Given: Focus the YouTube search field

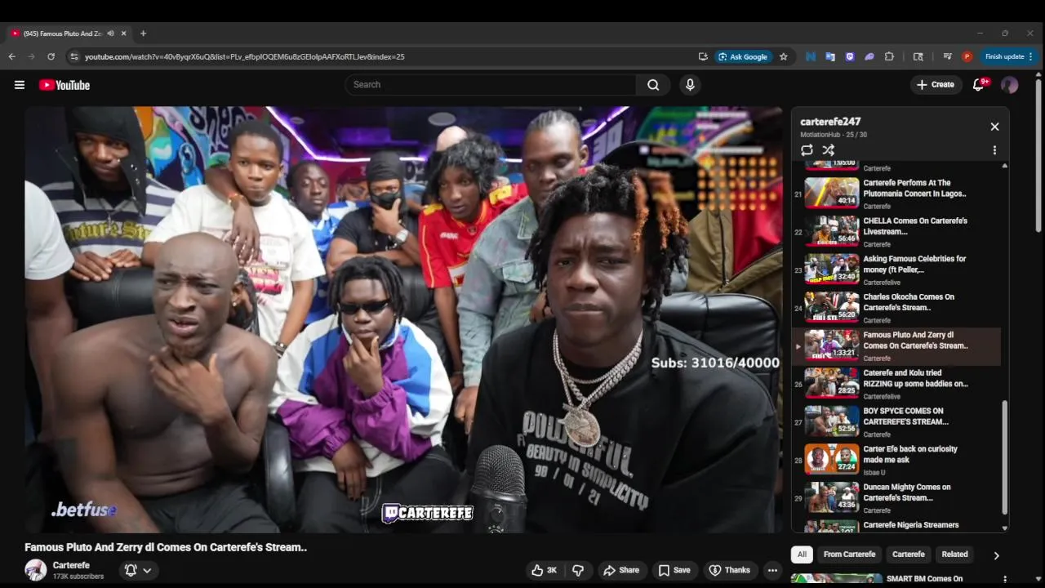Looking at the screenshot, I should pos(491,85).
